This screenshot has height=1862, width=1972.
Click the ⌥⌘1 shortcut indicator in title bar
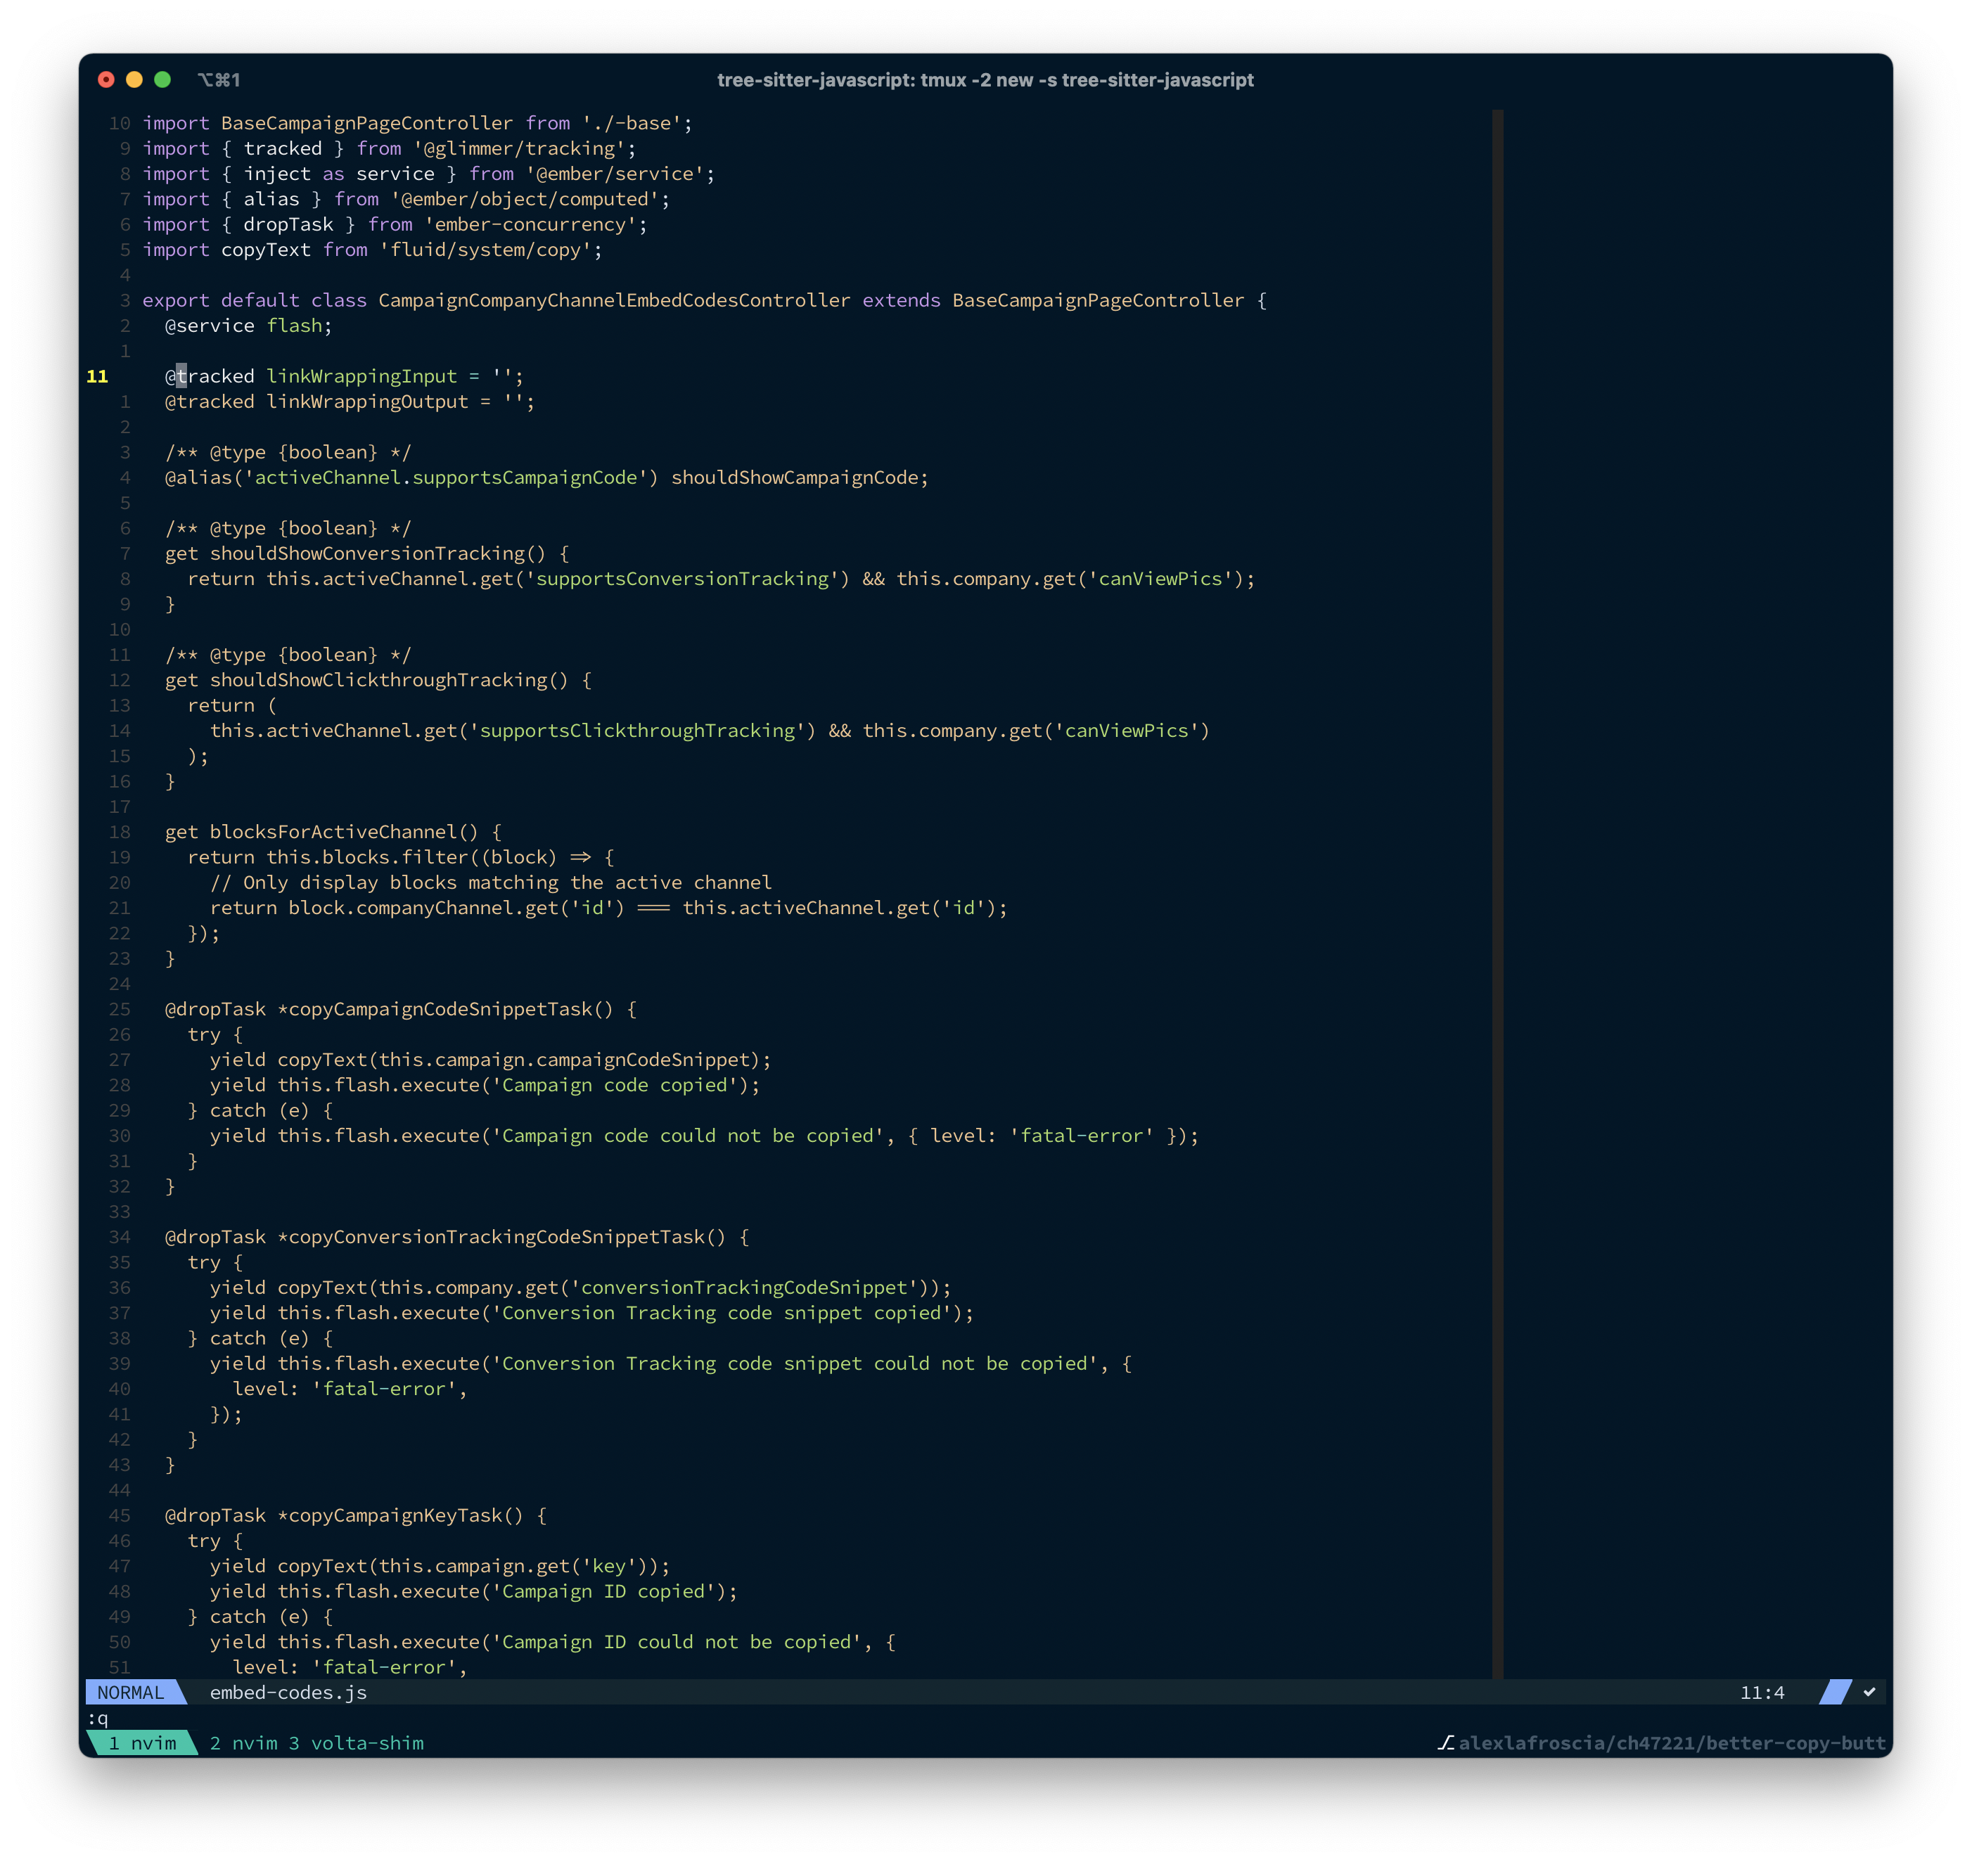[x=218, y=79]
